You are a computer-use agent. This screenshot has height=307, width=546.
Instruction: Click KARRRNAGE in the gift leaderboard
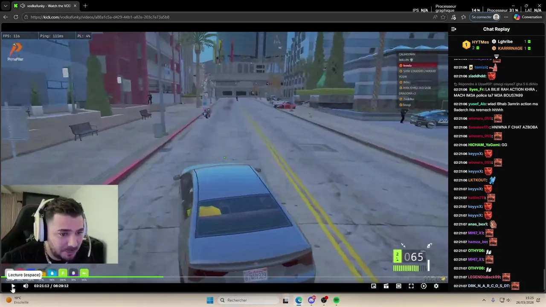[510, 48]
